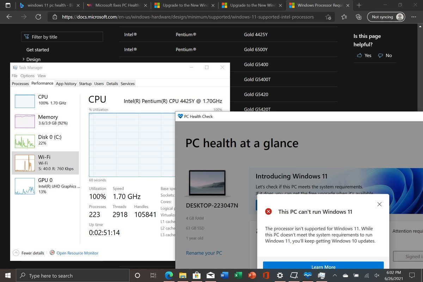Open Office app from taskbar

[266, 275]
